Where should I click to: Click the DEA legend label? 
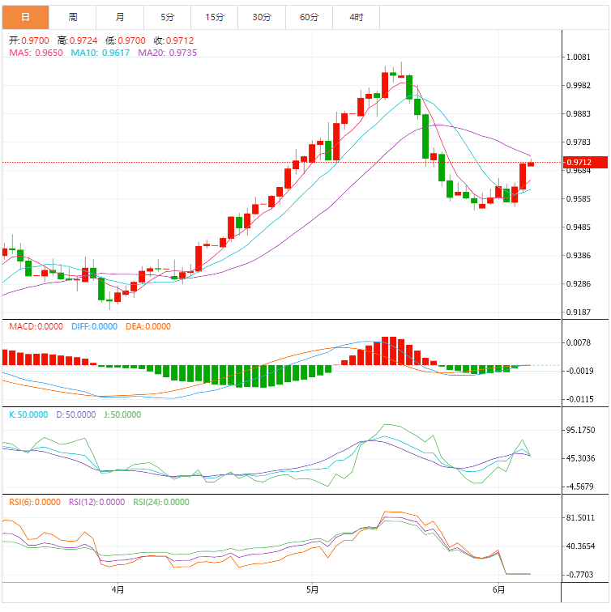point(148,327)
